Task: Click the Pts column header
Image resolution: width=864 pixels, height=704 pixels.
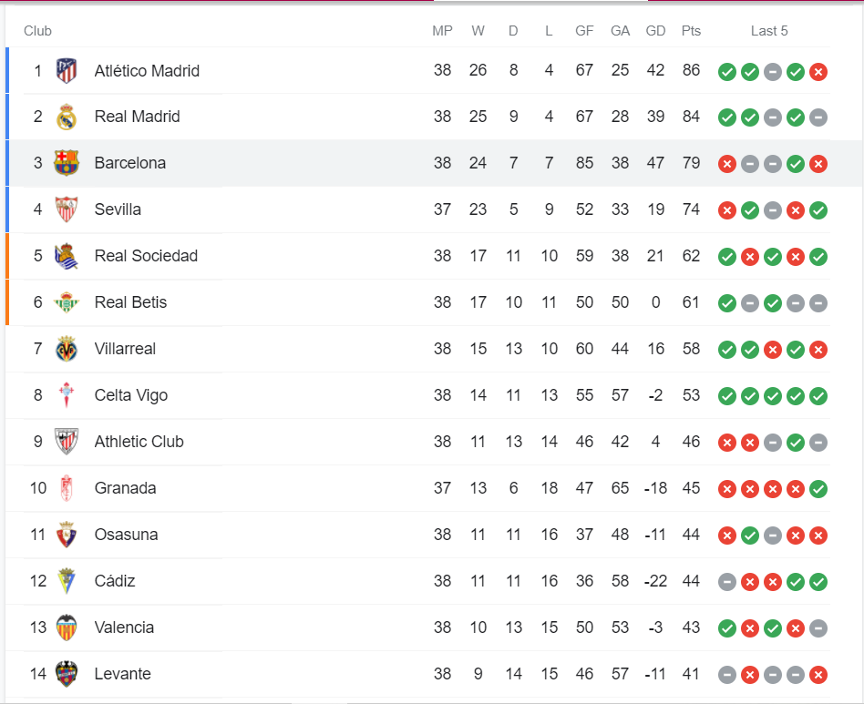Action: (691, 31)
